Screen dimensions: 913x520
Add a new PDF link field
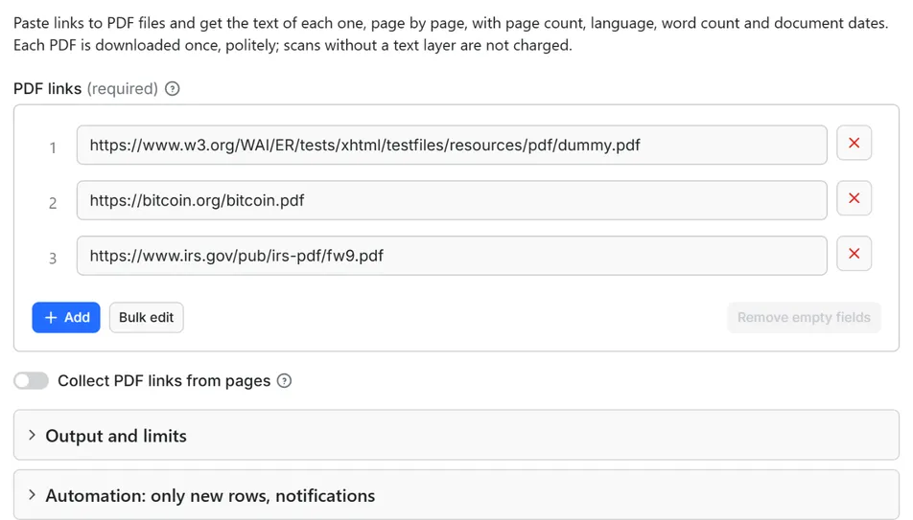click(x=66, y=318)
